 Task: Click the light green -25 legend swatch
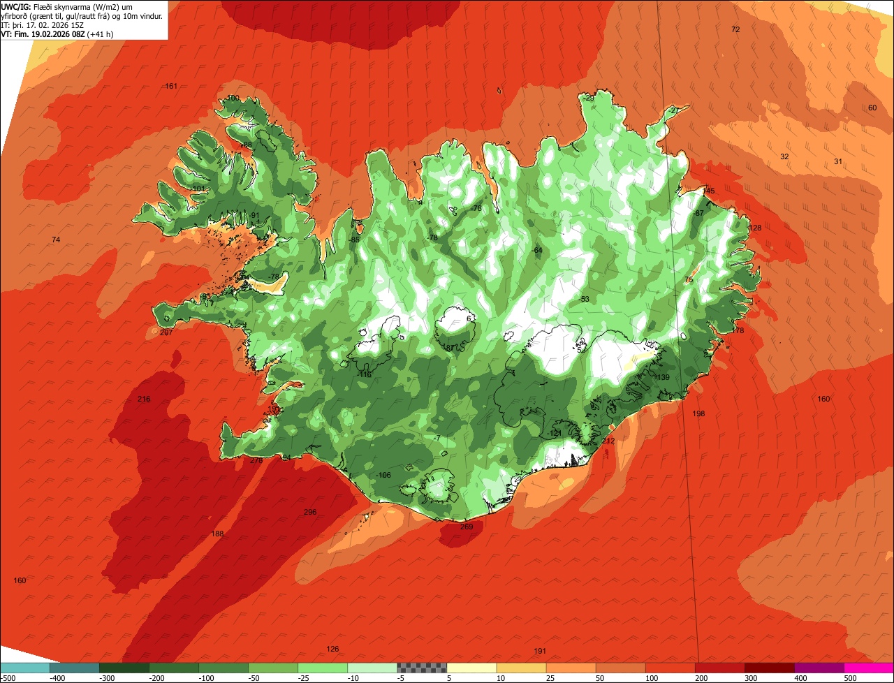(x=323, y=668)
